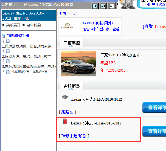Click Lexus title above 线路图 link
The image size is (166, 151).
coord(97,99)
